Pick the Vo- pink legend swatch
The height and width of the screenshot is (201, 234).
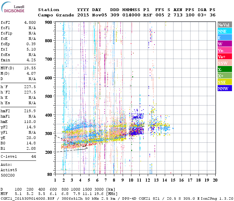(225, 50)
